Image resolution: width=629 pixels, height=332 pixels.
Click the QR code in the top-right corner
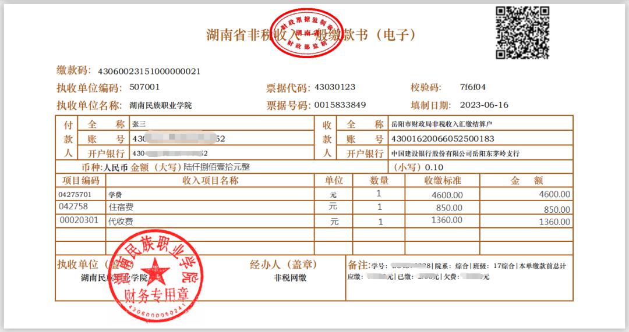coord(522,32)
